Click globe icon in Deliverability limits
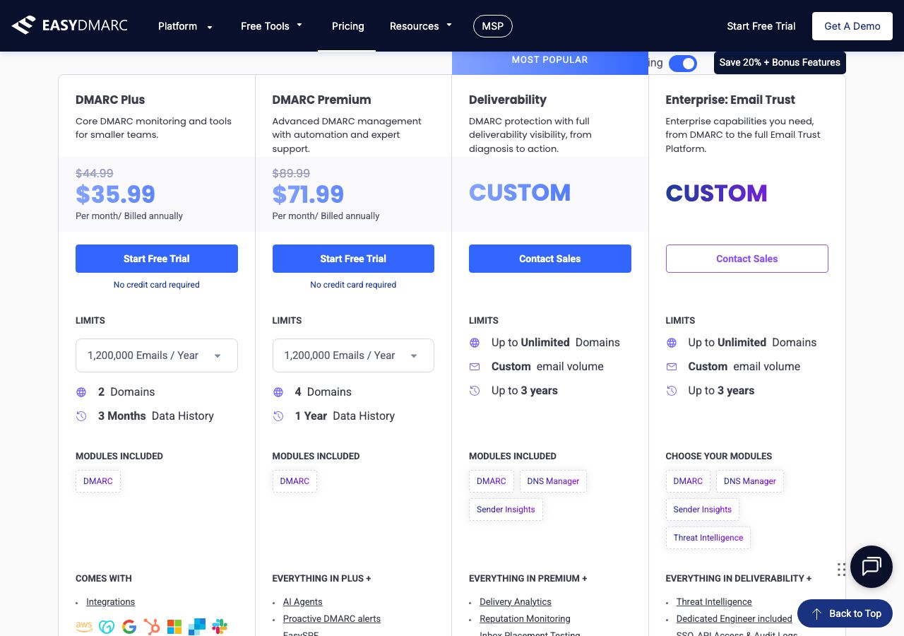 click(x=475, y=343)
